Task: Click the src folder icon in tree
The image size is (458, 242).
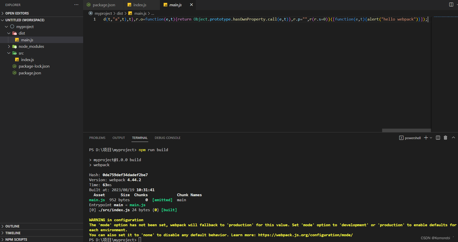Action: click(x=15, y=53)
